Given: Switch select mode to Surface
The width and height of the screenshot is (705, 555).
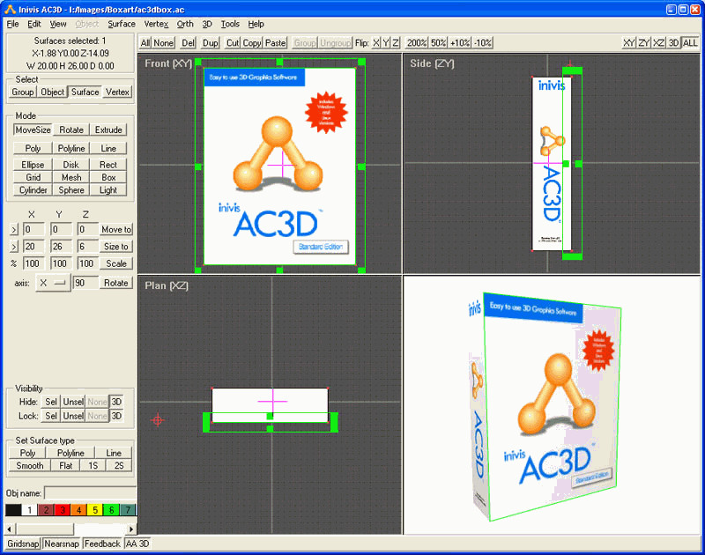Looking at the screenshot, I should (85, 92).
